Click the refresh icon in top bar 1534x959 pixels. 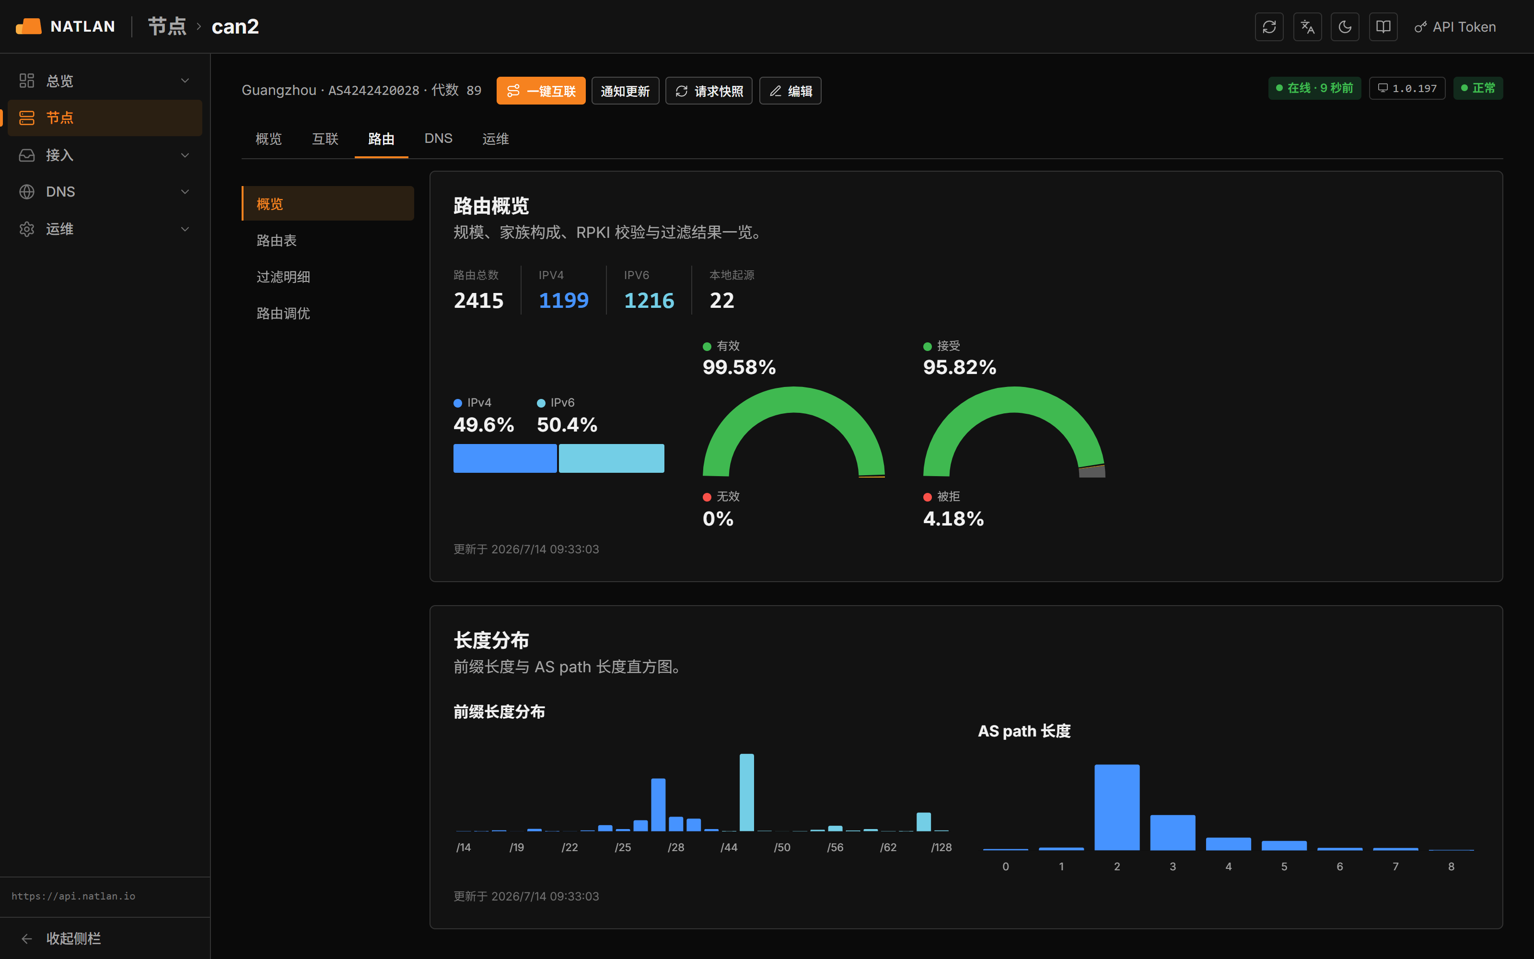click(1269, 27)
